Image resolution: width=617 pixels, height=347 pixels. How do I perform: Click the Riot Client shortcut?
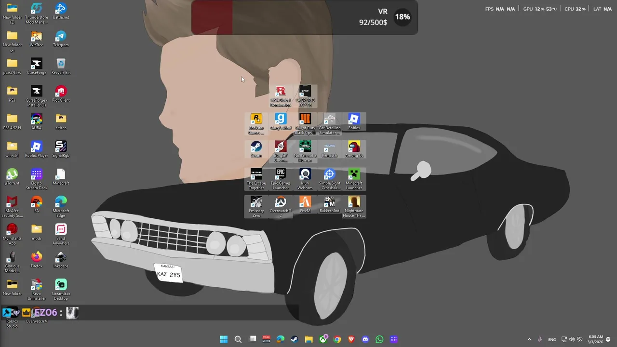pyautogui.click(x=61, y=94)
